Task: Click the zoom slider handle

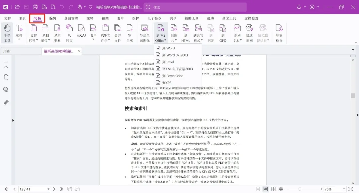Action: pos(300,189)
